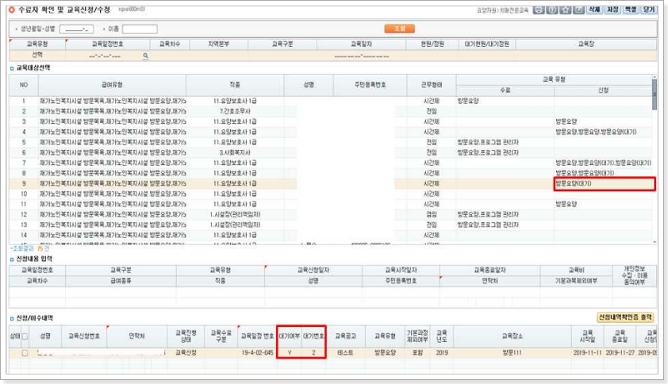Viewport: 668px width, 384px height.
Task: Click the 방문111 education place cell
Action: click(x=512, y=353)
